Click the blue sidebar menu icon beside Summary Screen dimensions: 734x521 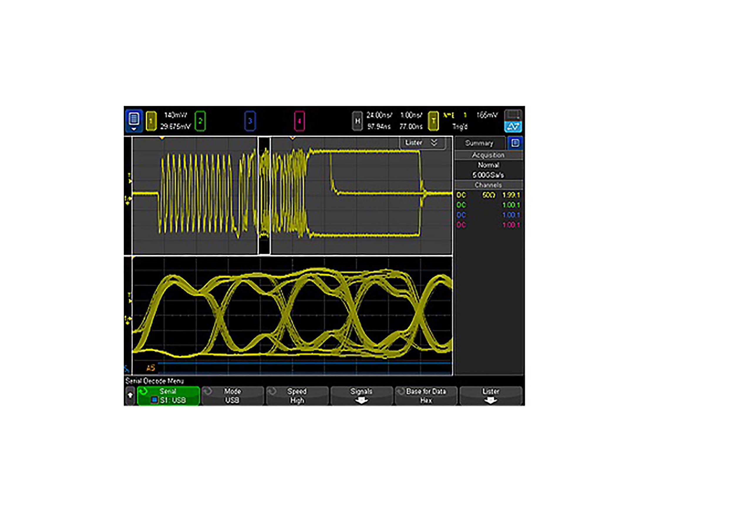pyautogui.click(x=515, y=143)
